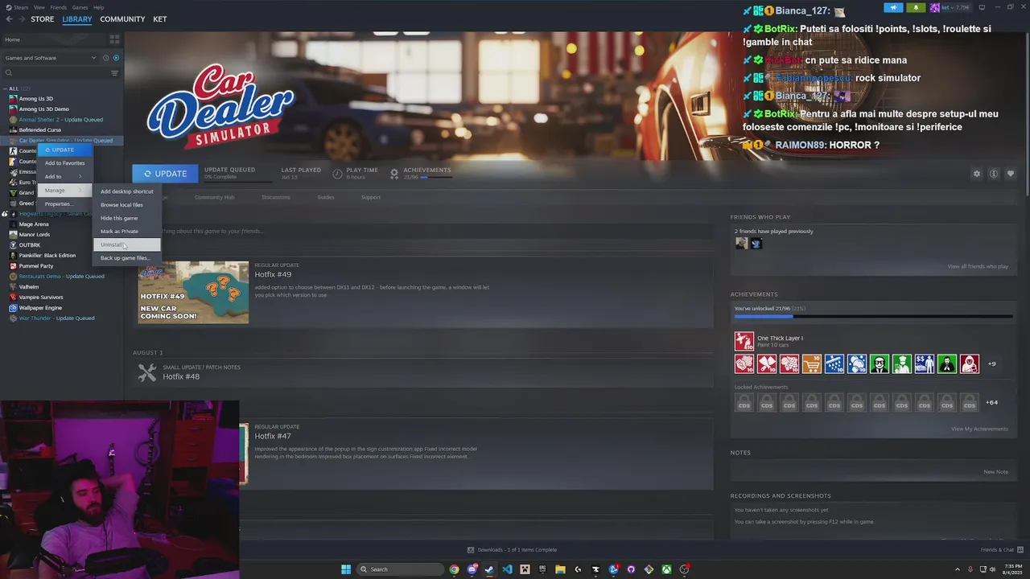The height and width of the screenshot is (579, 1030).
Task: Expand the 'Add to' submenu
Action: coord(65,176)
